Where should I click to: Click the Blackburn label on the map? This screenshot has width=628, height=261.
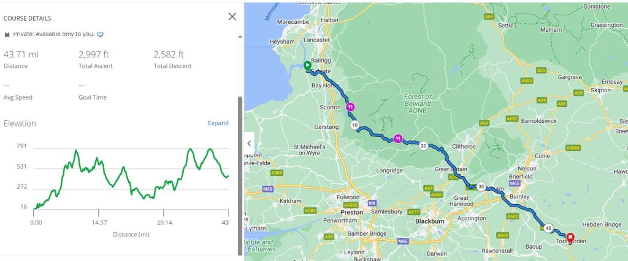429,221
